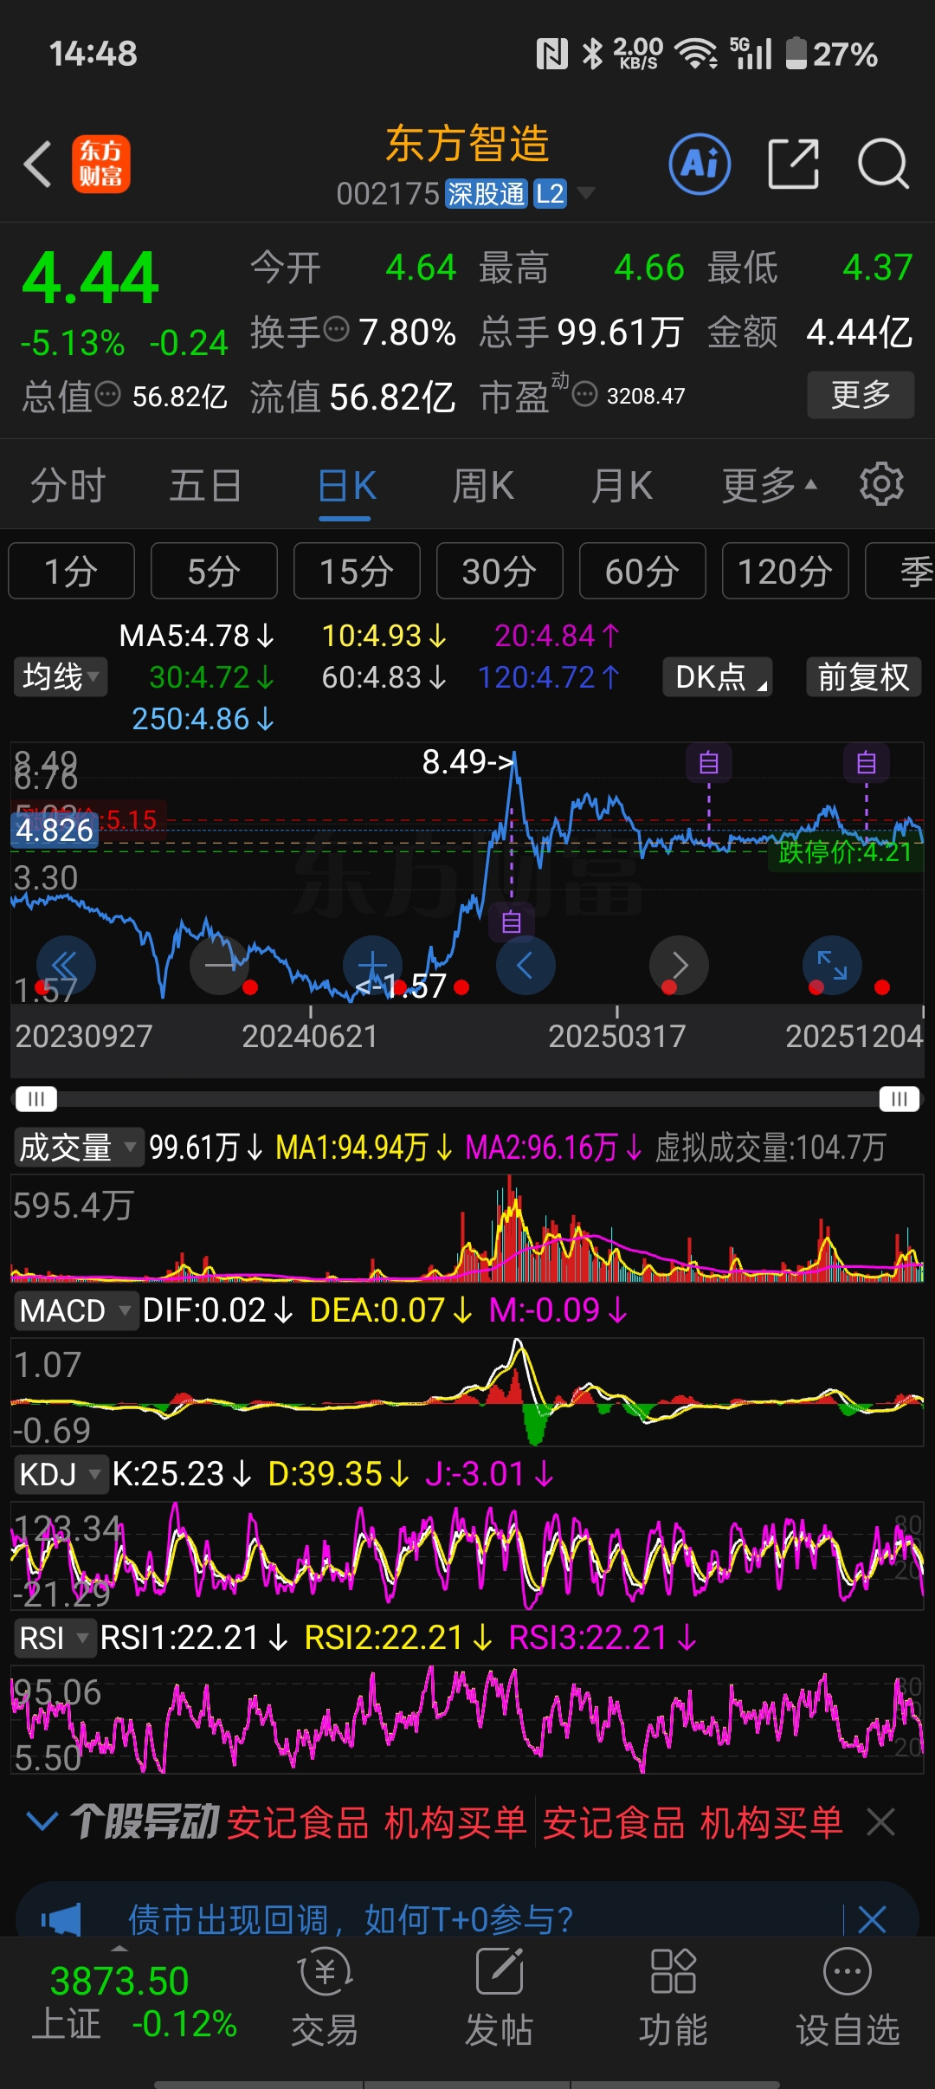Move chart right with right-arrow circle

click(680, 965)
